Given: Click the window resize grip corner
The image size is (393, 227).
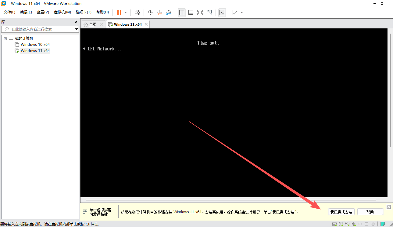Looking at the screenshot, I should (391, 225).
